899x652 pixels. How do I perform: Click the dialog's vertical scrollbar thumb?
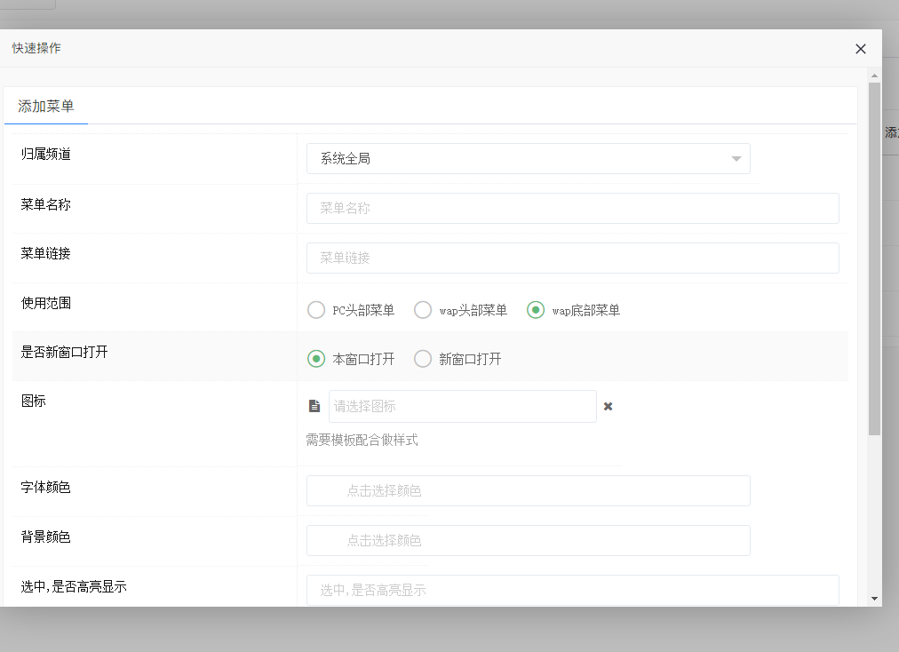point(874,258)
